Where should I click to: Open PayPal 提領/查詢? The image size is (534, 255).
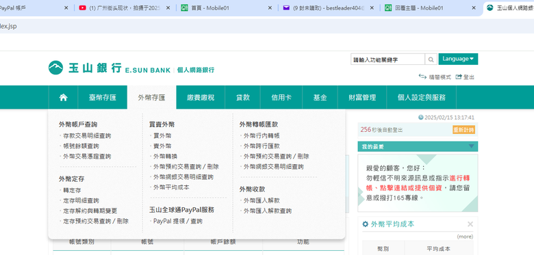pyautogui.click(x=178, y=221)
